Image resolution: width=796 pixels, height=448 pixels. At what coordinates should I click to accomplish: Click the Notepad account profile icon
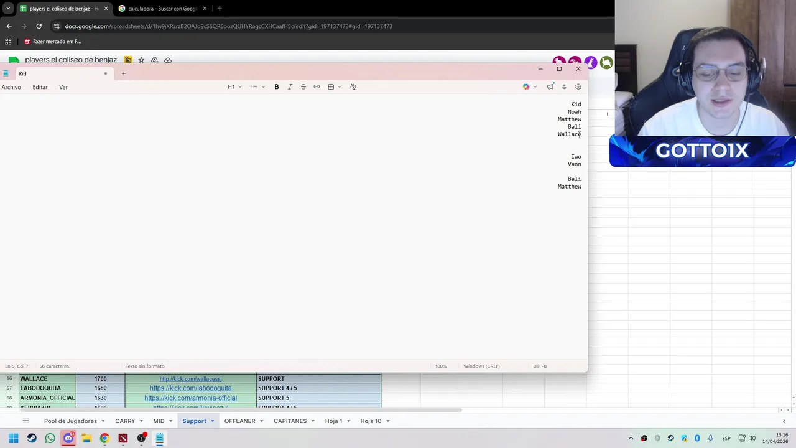(x=564, y=87)
